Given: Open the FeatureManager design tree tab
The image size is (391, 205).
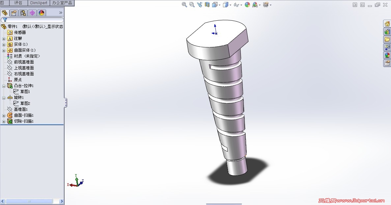Looking at the screenshot, I should [5, 13].
